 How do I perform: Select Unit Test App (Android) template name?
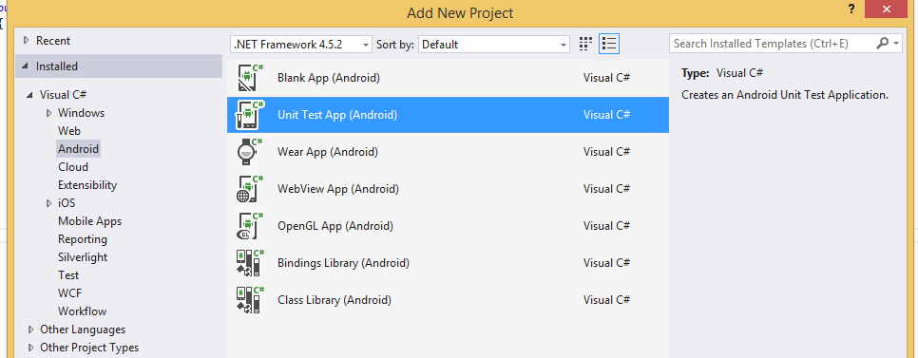point(337,115)
